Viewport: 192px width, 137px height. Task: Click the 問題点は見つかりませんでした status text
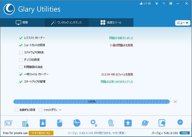(117, 82)
